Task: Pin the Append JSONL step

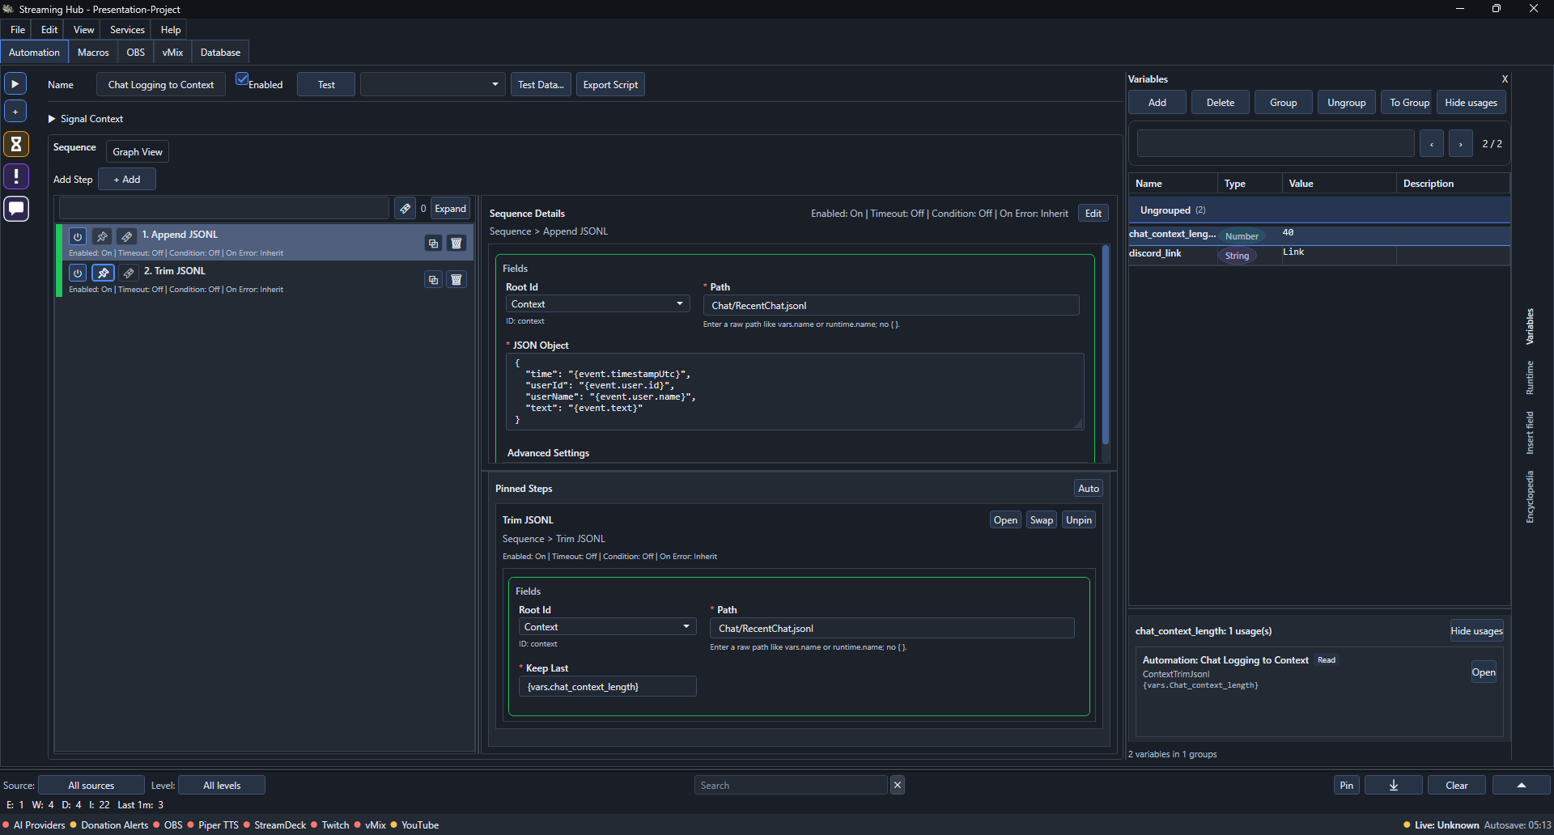Action: coord(102,236)
